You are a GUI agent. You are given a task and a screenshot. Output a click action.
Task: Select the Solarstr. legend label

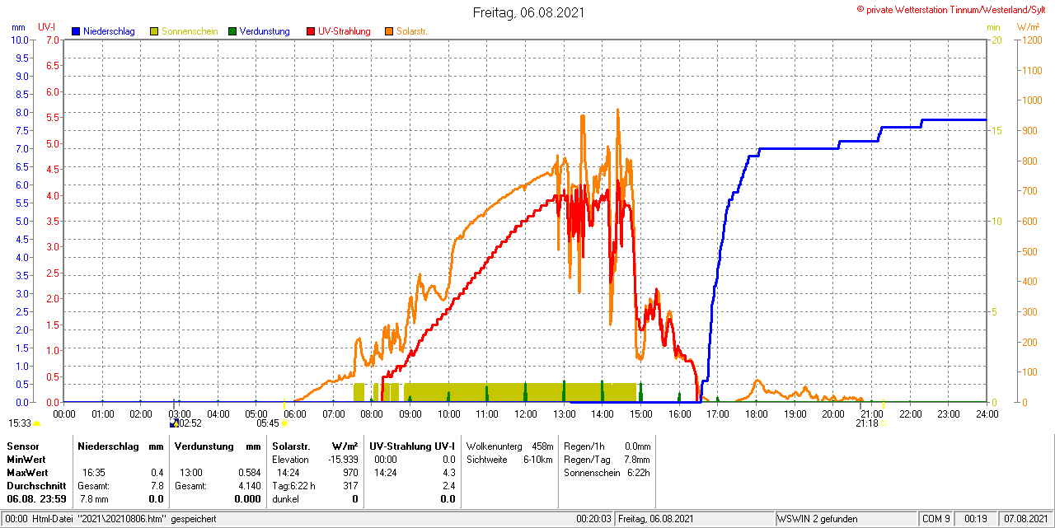(x=412, y=31)
